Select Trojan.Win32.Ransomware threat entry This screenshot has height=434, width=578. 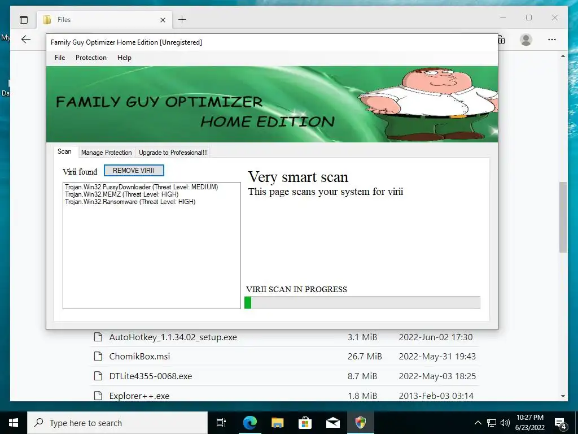coord(130,202)
